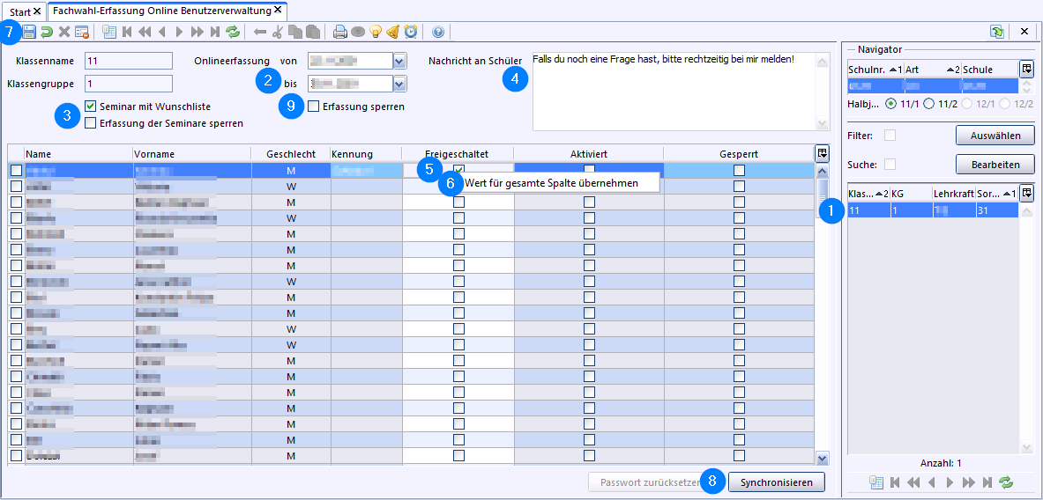Toggle Aktiviert checkbox in first student row

589,170
